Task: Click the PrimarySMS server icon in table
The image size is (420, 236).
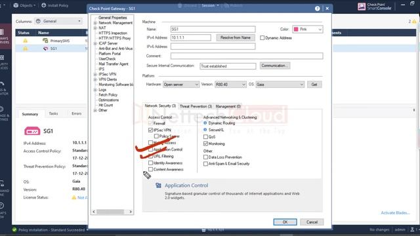Action: [x=45, y=41]
